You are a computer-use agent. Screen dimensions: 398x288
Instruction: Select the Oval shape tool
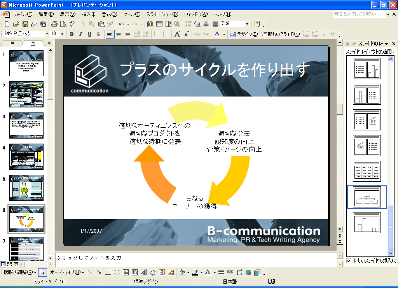(117, 272)
